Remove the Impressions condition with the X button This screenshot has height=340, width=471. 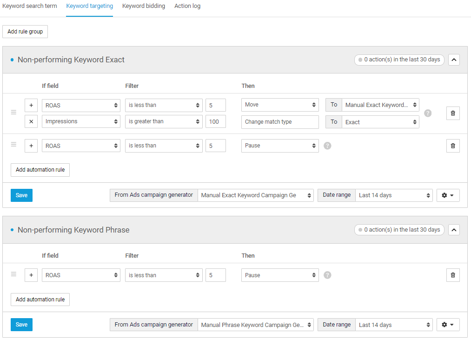click(31, 121)
